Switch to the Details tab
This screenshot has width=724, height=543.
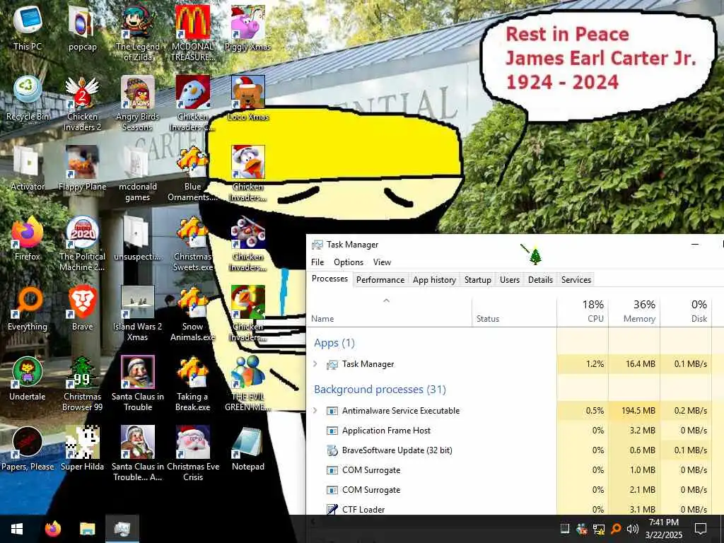(x=540, y=280)
